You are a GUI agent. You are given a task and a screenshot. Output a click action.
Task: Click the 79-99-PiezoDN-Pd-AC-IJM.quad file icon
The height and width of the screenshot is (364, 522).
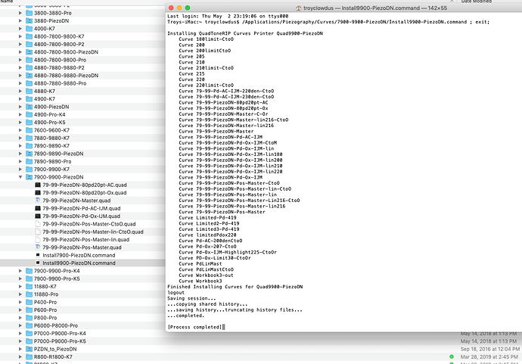coord(38,208)
